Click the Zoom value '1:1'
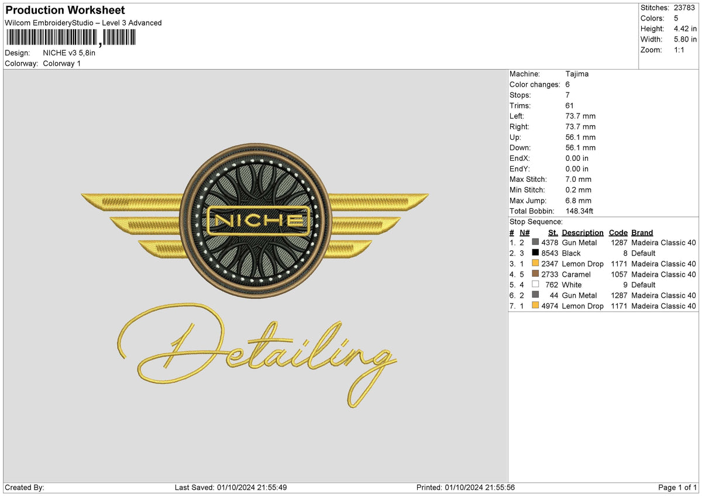 (679, 50)
